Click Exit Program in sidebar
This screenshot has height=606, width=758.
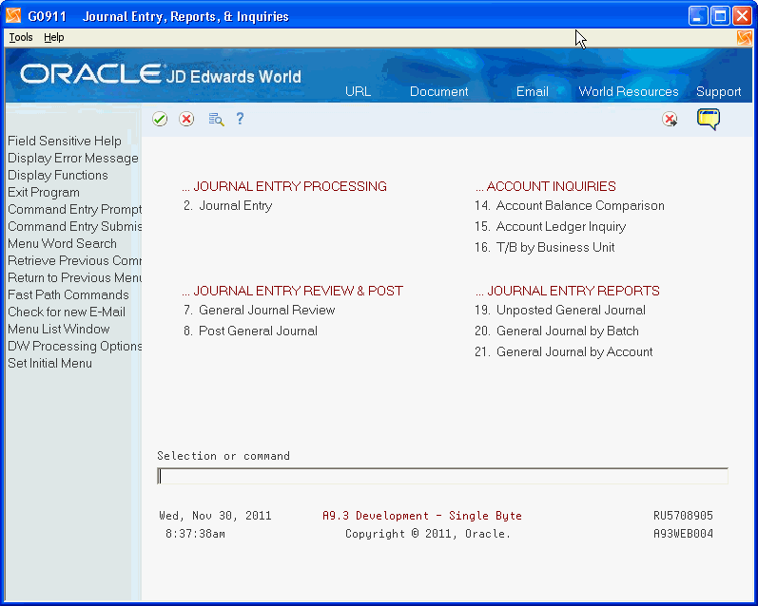[x=44, y=192]
